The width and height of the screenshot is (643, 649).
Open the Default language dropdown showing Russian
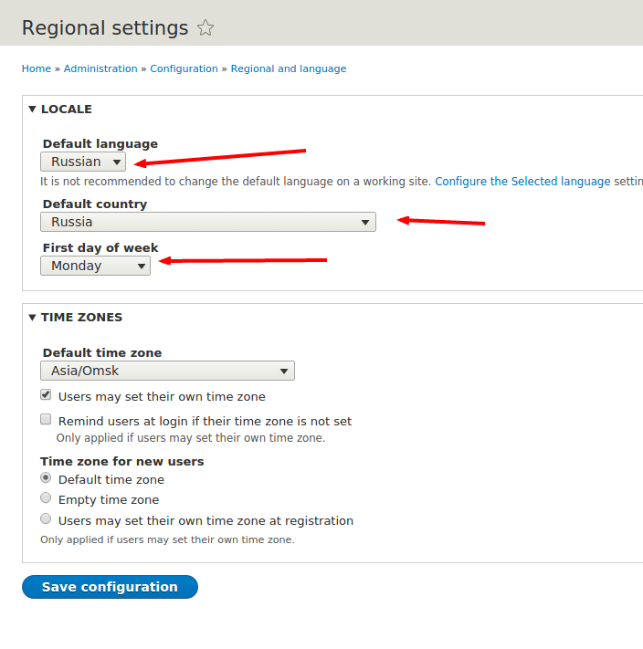coord(83,162)
